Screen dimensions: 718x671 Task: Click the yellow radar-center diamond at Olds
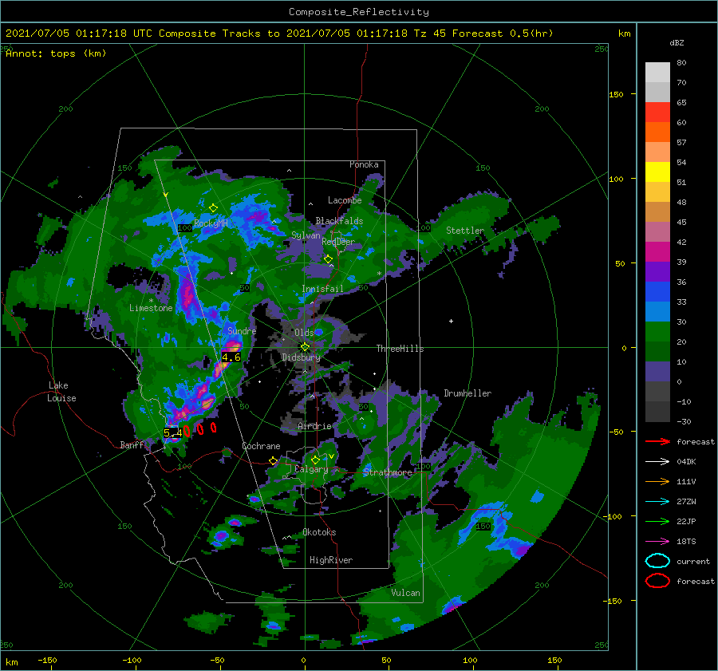tap(305, 347)
